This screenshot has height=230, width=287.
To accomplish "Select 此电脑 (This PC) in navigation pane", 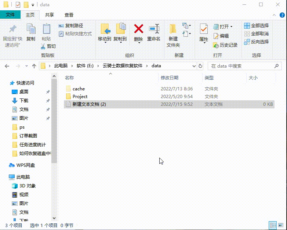I will tap(23, 177).
